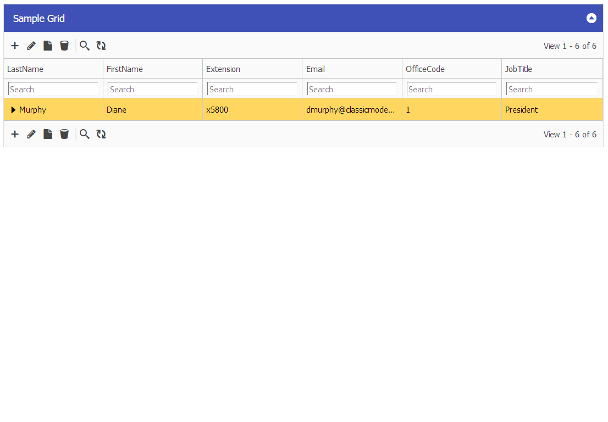Click the add row plus icon in top toolbar
This screenshot has width=608, height=422.
pyautogui.click(x=15, y=46)
